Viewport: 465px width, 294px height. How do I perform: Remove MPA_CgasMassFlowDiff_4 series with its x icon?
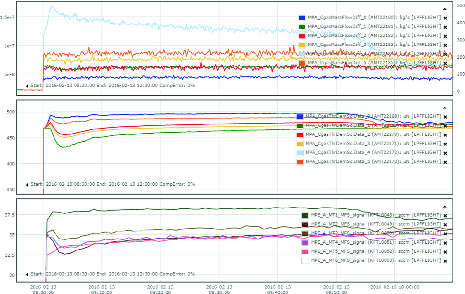(x=445, y=54)
